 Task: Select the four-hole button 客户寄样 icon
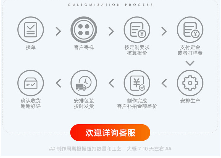click(84, 30)
